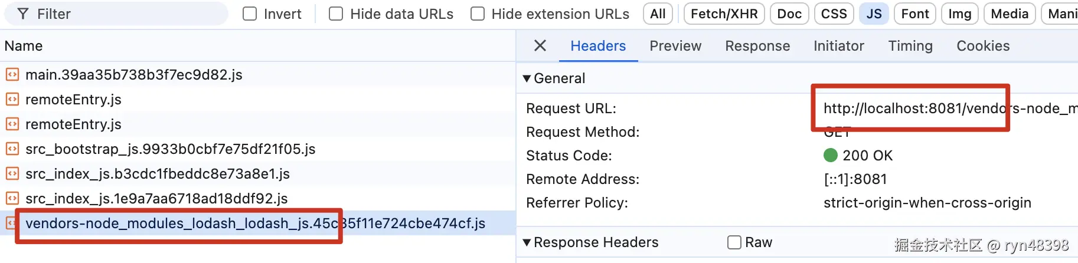1078x263 pixels.
Task: Check Hide data URLs
Action: tap(336, 14)
